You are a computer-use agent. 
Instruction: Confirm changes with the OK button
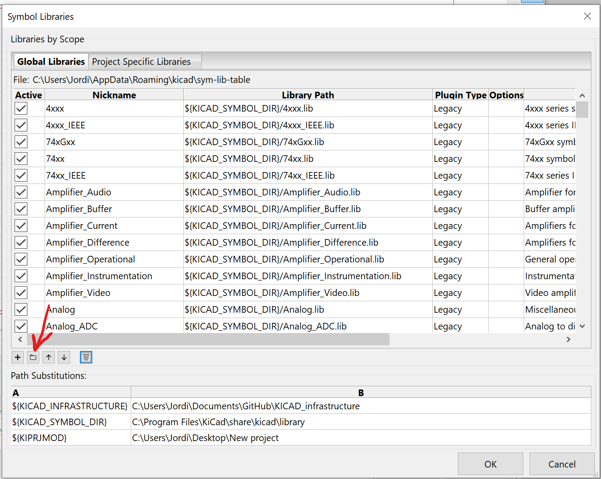pos(490,464)
